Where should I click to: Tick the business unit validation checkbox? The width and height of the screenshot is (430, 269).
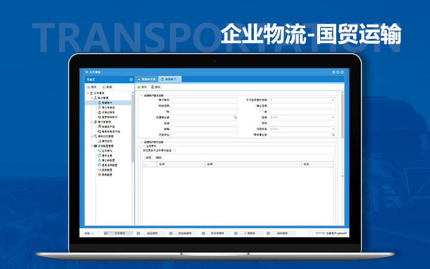175,151
